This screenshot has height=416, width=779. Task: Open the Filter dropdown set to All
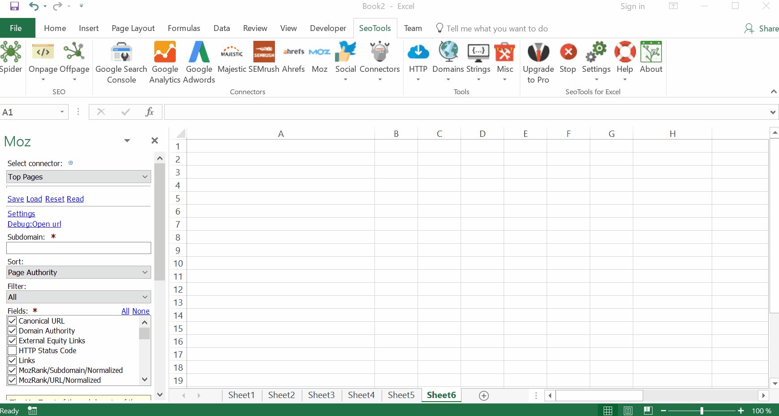point(78,297)
